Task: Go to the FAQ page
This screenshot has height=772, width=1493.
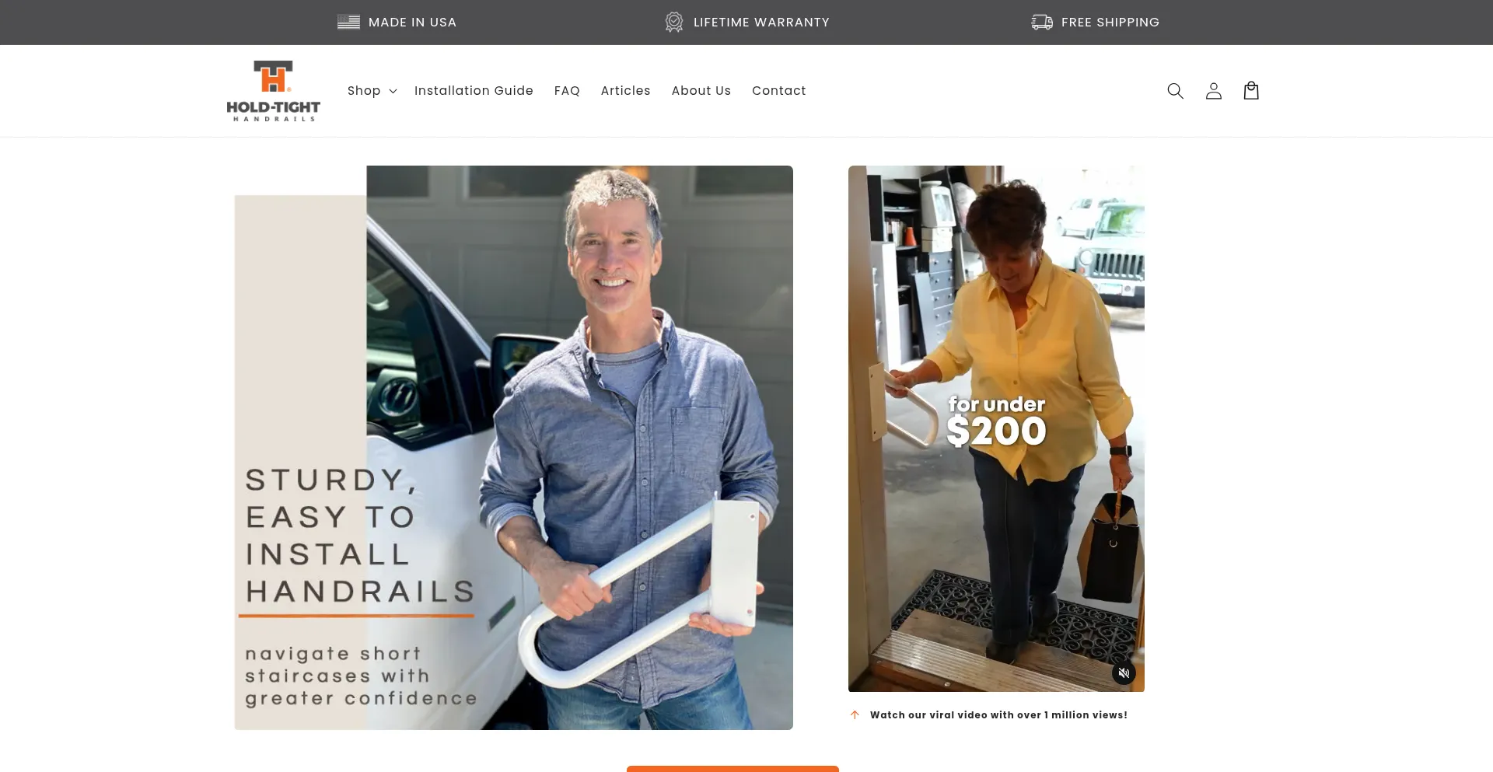Action: click(x=567, y=91)
